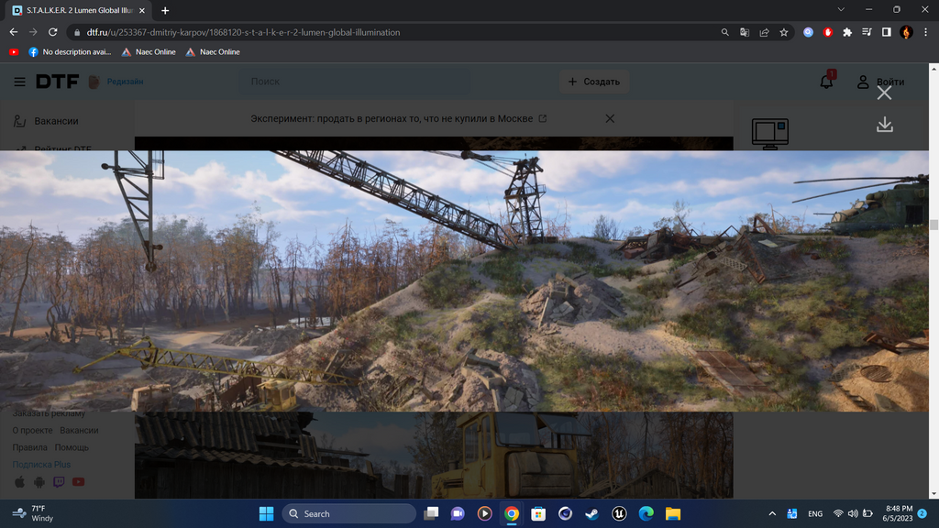The height and width of the screenshot is (528, 939).
Task: Click the page vertical scrollbar thumb
Action: (933, 225)
